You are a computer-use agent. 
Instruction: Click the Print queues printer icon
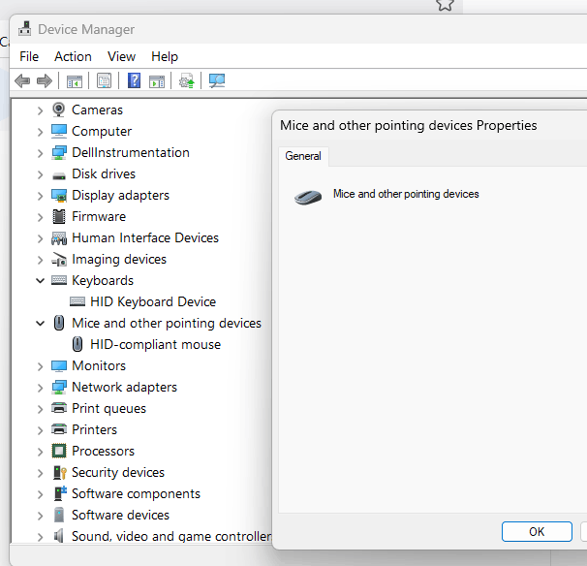pyautogui.click(x=59, y=408)
